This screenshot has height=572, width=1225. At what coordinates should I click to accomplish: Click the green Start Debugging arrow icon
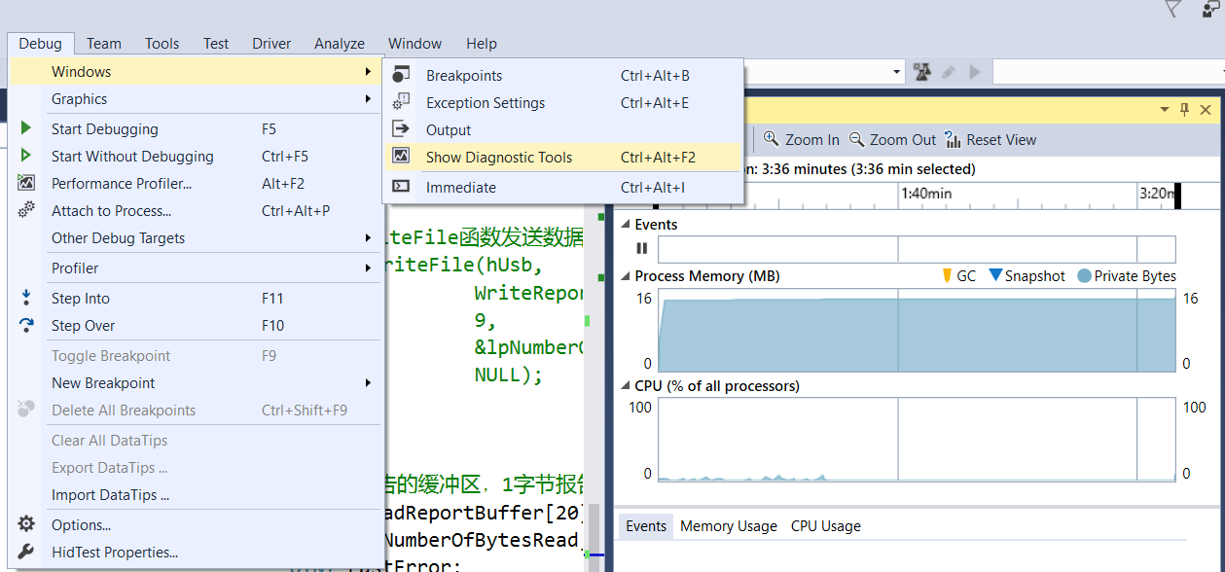click(x=26, y=128)
